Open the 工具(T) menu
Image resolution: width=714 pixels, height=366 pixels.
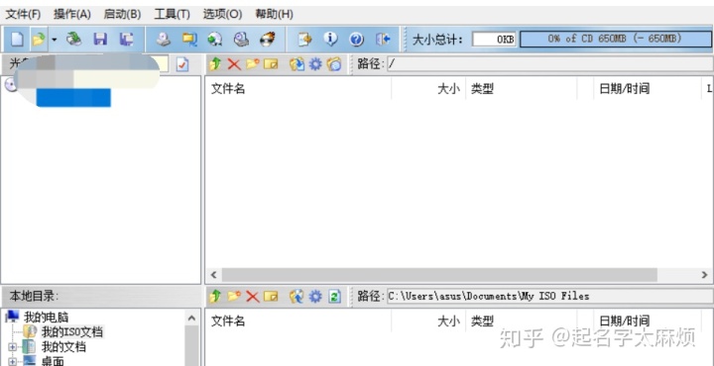[x=172, y=14]
